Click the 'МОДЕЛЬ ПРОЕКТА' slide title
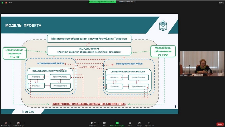The image size is (225, 127). [x=23, y=25]
